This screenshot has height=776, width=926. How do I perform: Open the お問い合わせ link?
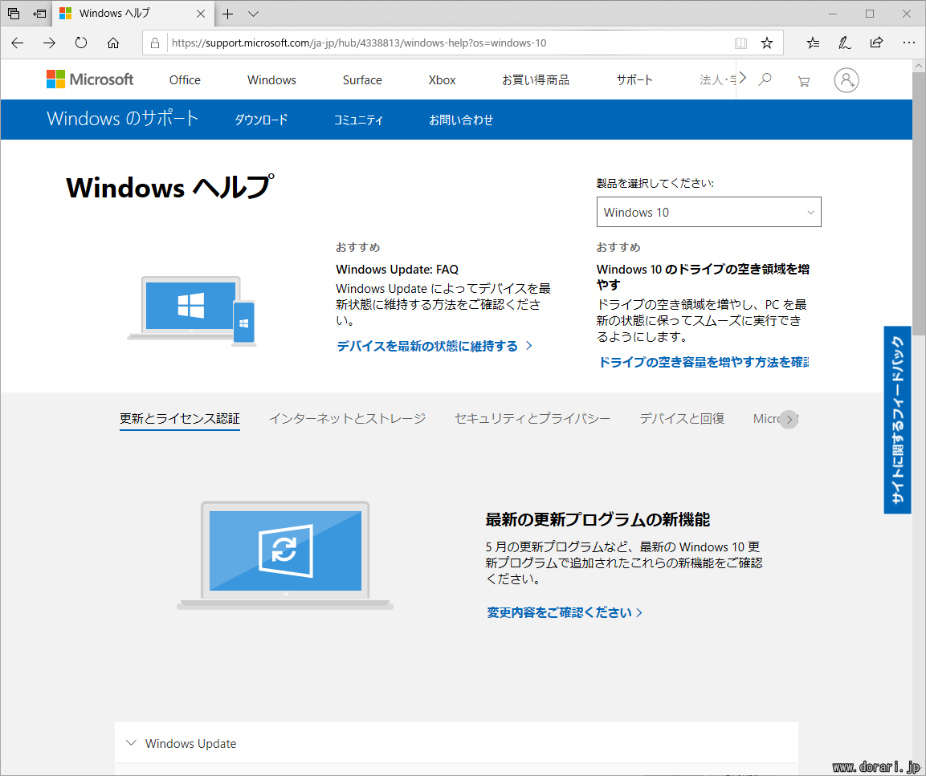coord(461,120)
